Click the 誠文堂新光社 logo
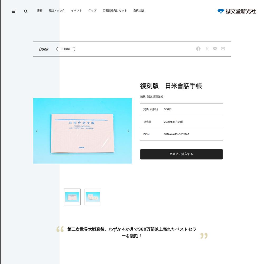The width and height of the screenshot is (264, 264). click(x=237, y=11)
